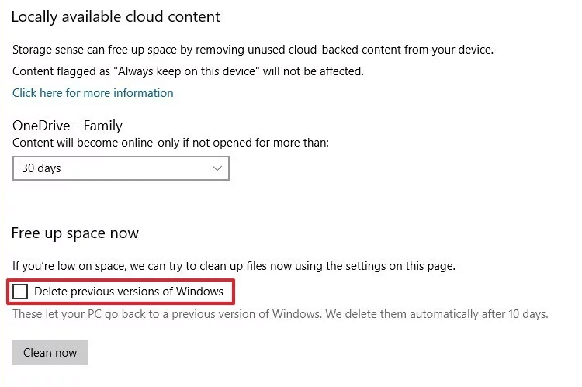Click the 'Storage sense can free up space' sentence
Image resolution: width=582 pixels, height=387 pixels.
(253, 50)
